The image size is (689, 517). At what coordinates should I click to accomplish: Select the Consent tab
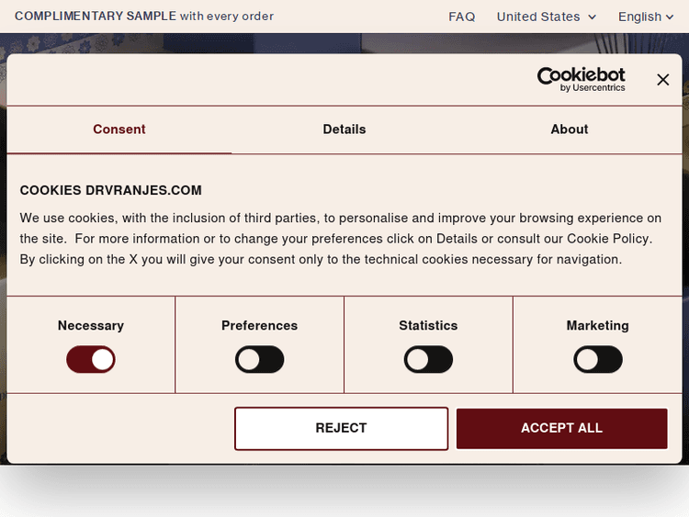tap(119, 129)
